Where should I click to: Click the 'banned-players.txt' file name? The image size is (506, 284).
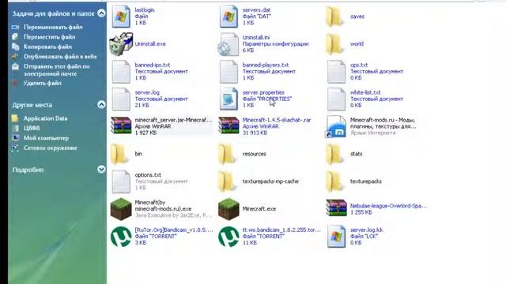pos(266,65)
